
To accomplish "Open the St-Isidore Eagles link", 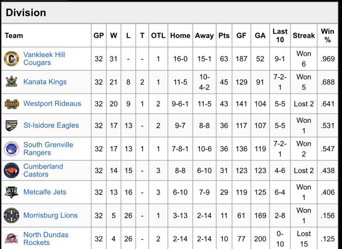I will [x=51, y=125].
